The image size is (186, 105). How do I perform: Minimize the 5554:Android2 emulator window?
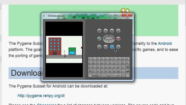pos(112,15)
